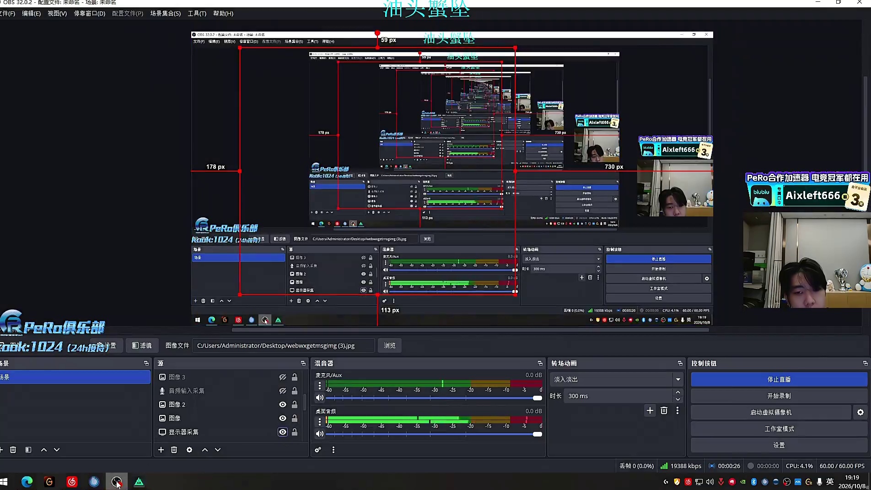871x490 pixels.
Task: Adjust the 桌面音频 volume slider
Action: pos(434,434)
